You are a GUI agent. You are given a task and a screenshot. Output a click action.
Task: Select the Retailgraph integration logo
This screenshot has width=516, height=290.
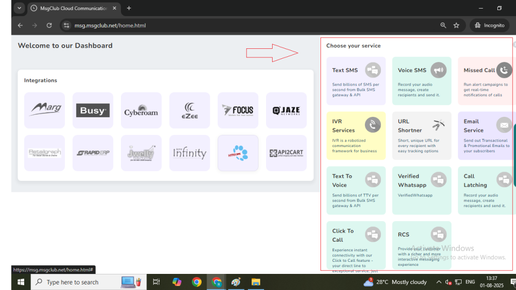[x=44, y=153]
